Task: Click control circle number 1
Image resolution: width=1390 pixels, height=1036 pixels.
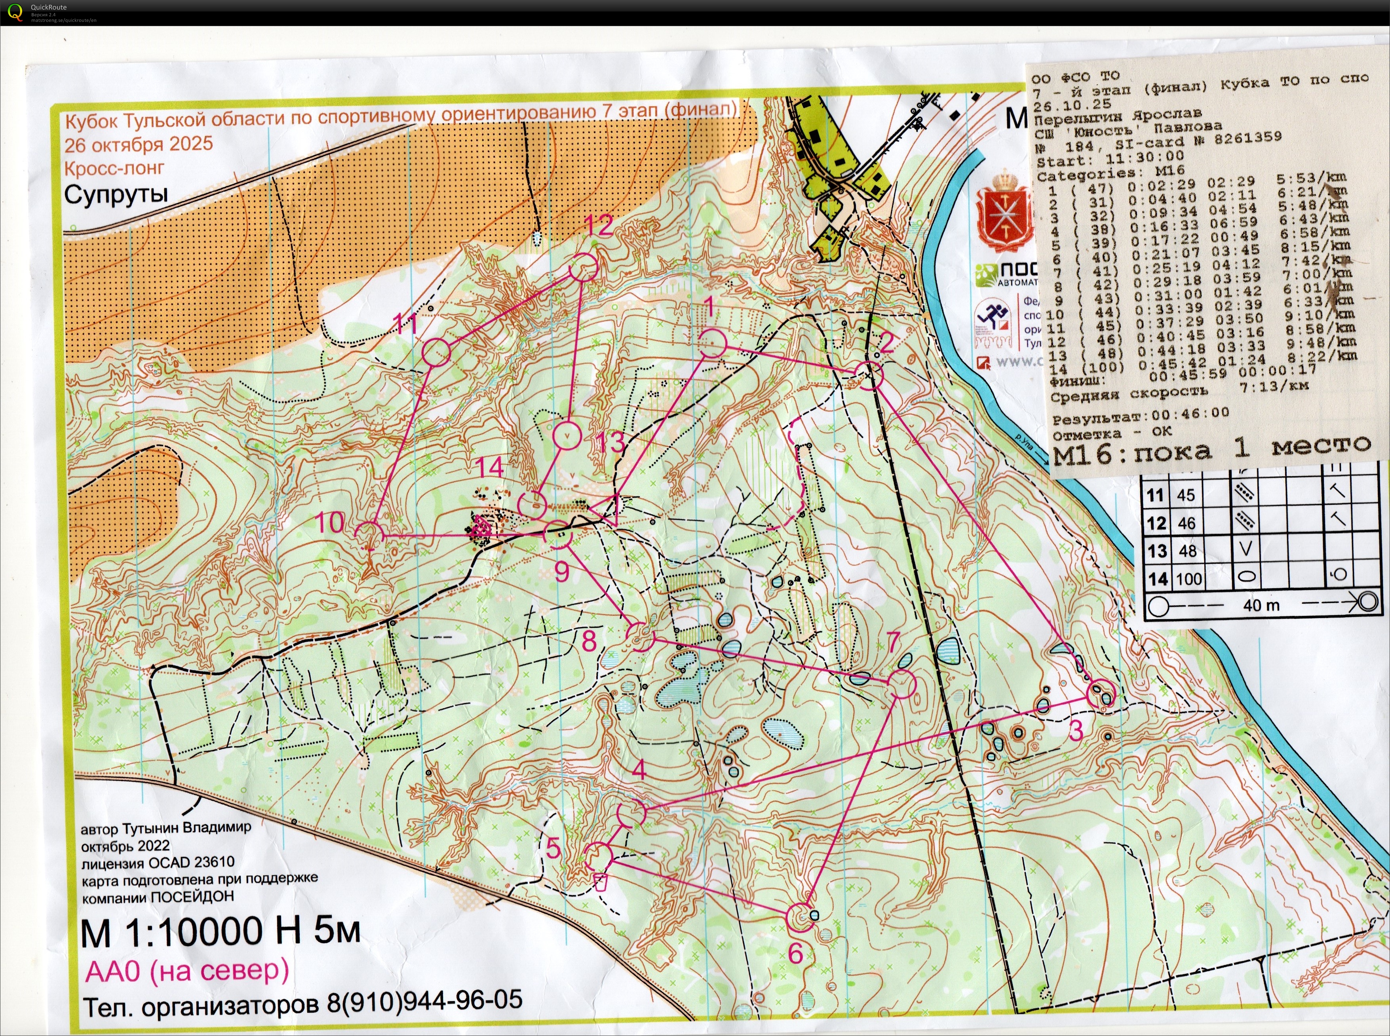Action: [x=712, y=344]
